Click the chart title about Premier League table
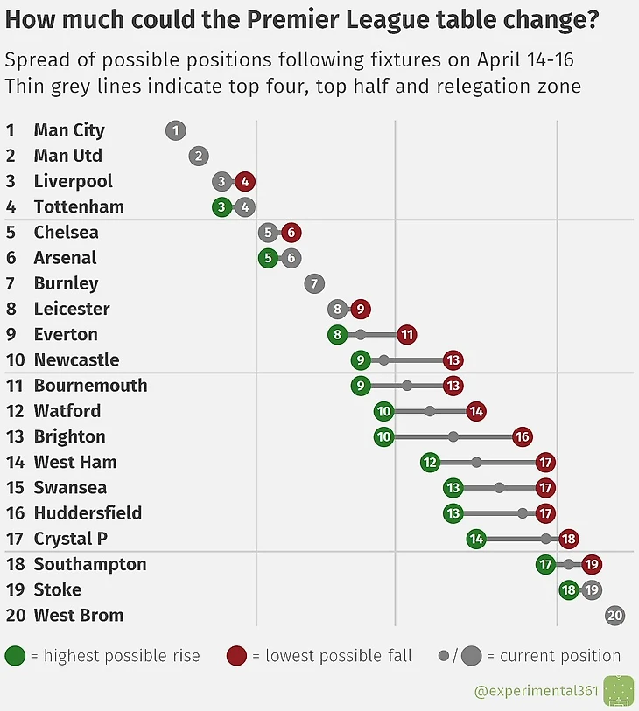 302,20
